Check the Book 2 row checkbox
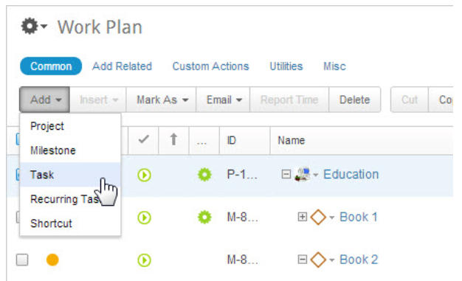Image resolution: width=462 pixels, height=281 pixels. 22,260
